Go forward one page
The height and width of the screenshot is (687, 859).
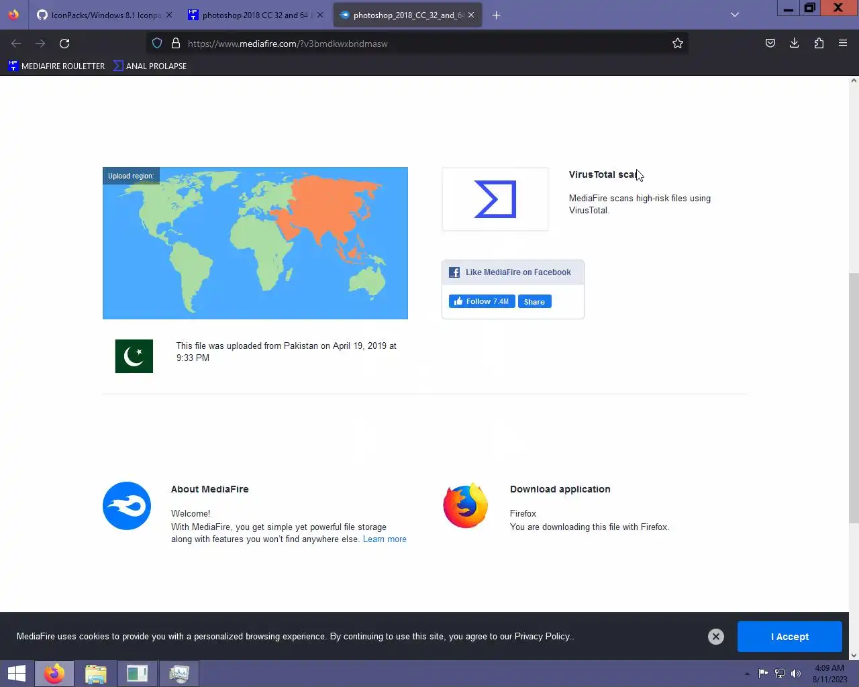40,44
